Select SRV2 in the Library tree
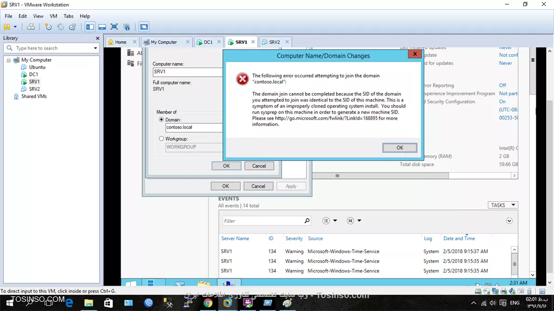 (x=34, y=89)
